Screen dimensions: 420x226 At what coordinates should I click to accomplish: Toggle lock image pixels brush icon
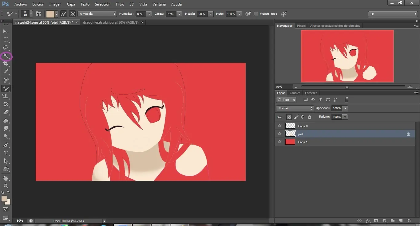[x=296, y=117]
